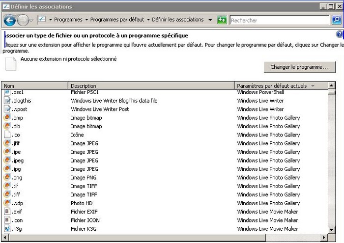344x243 pixels.
Task: Click the Fichier ICON description
Action: 85,220
